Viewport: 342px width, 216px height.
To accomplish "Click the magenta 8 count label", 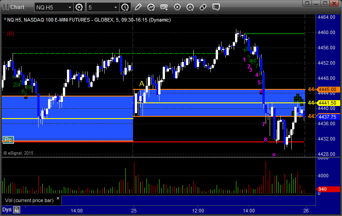I will (265, 140).
